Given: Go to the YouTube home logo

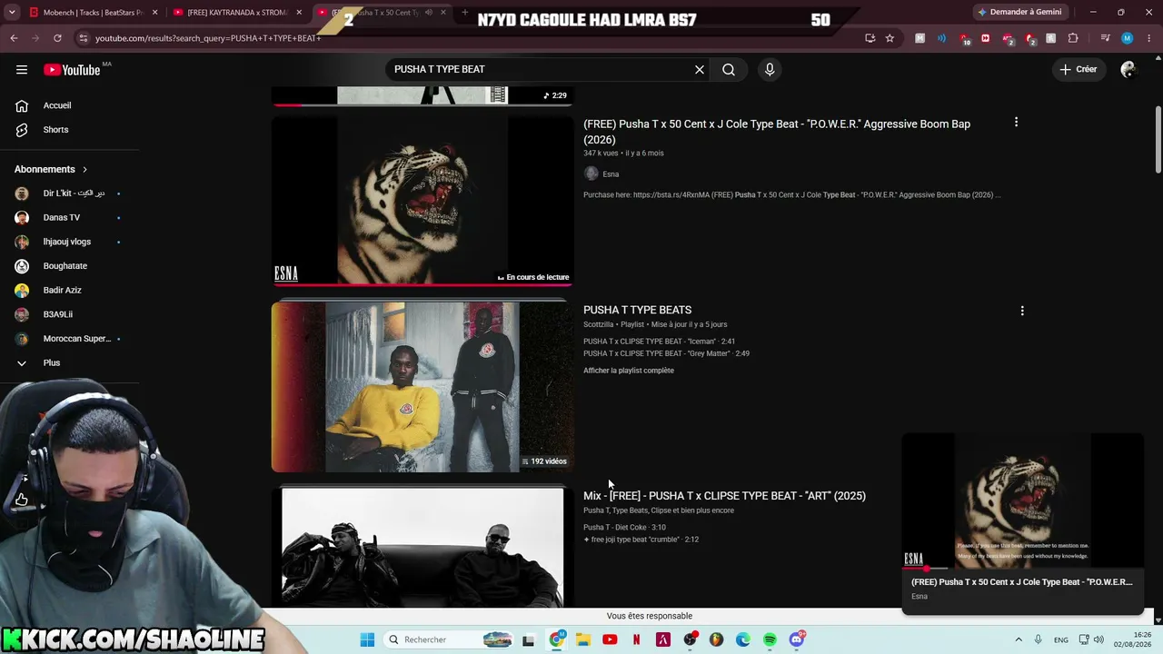Looking at the screenshot, I should point(72,70).
